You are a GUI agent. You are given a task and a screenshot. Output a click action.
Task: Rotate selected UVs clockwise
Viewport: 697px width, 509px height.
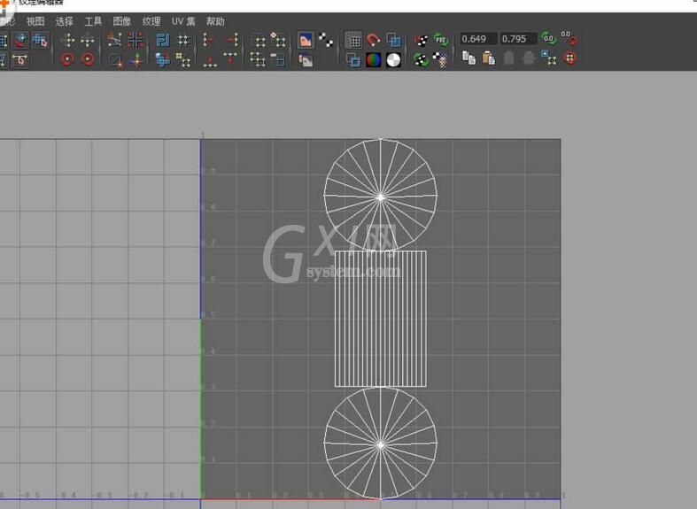tap(88, 59)
